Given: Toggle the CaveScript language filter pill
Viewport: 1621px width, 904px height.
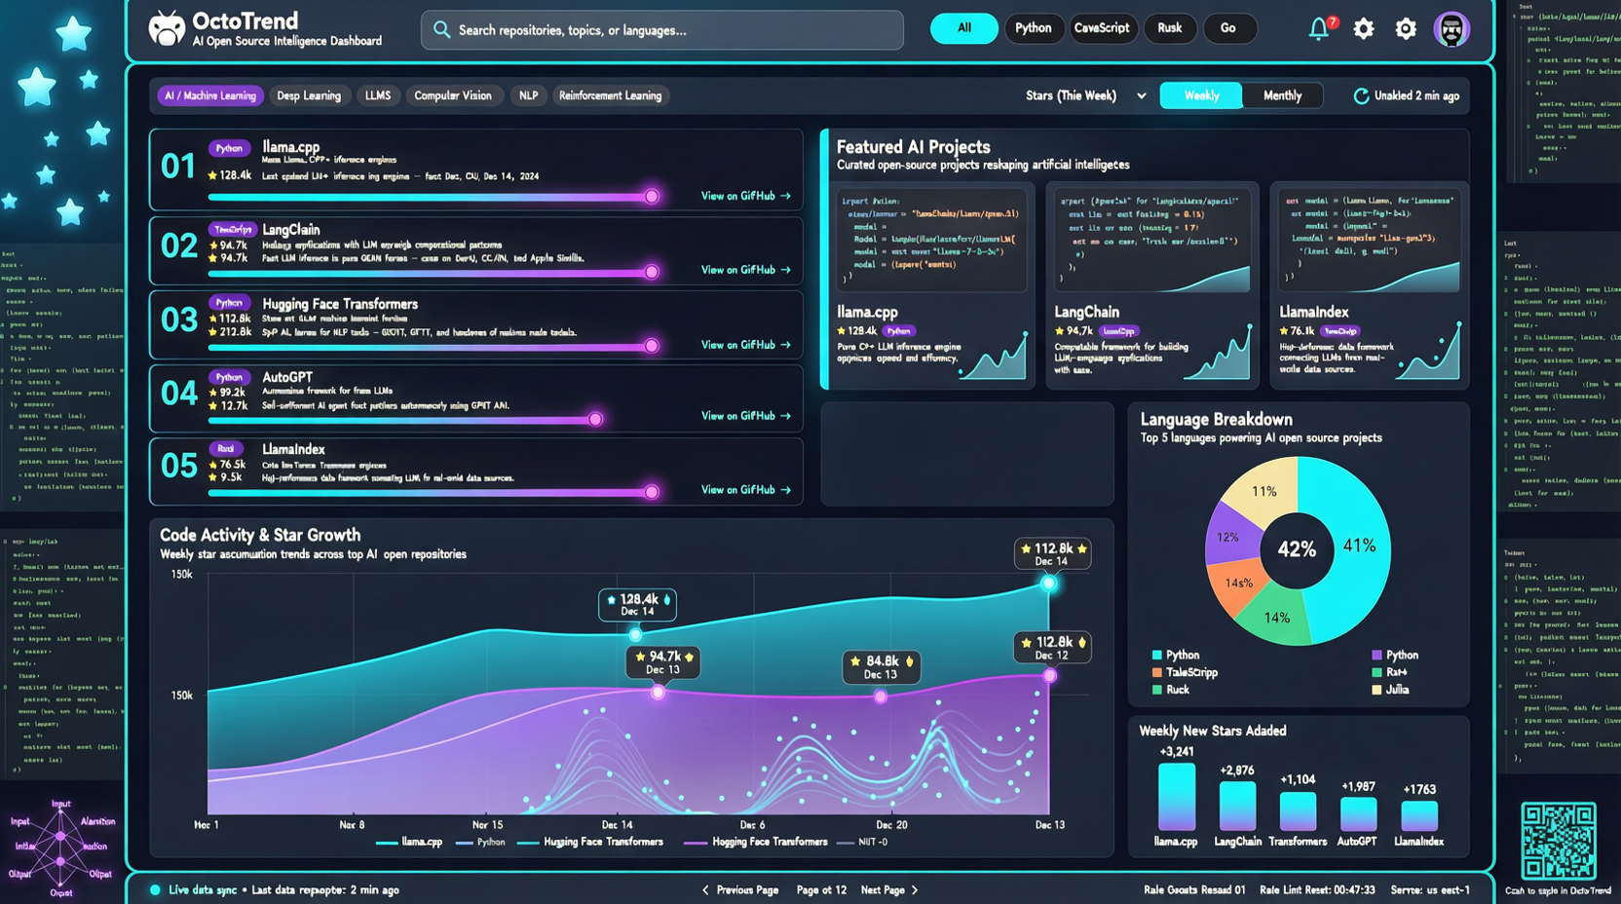Looking at the screenshot, I should (x=1102, y=28).
